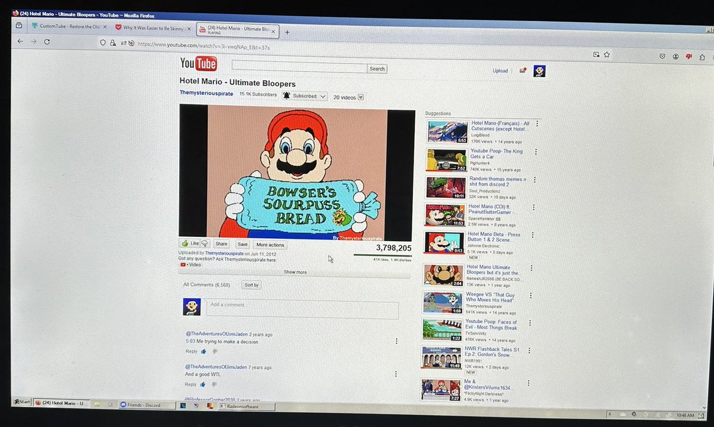This screenshot has width=714, height=427.
Task: Jump to 5:03 timestamp in comment
Action: pos(190,342)
